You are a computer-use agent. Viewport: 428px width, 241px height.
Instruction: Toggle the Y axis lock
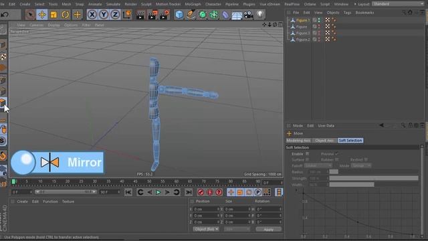click(x=104, y=15)
